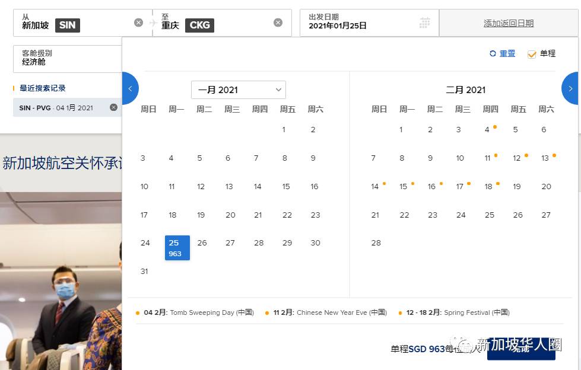581x370 pixels.
Task: Select January 25 priced at 963
Action: click(x=177, y=247)
